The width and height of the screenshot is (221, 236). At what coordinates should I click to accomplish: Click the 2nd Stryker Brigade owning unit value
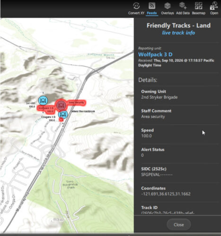(x=159, y=97)
